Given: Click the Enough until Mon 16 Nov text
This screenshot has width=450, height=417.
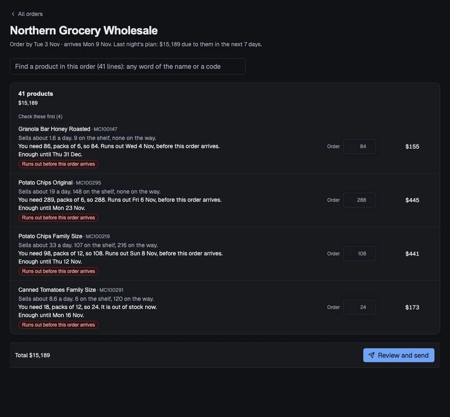Looking at the screenshot, I should 51,316.
